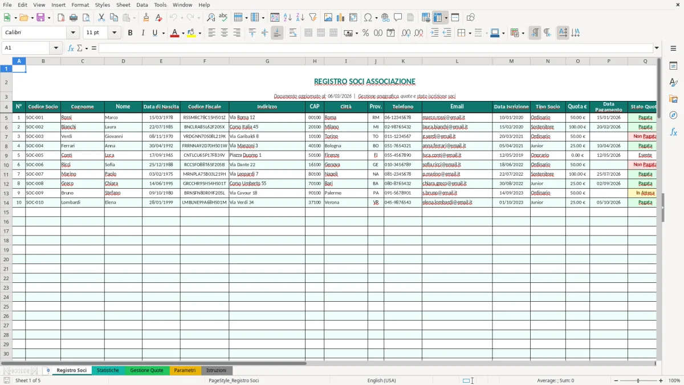Insert a hyperlink
Viewport: 684px width, 385px height.
coord(385,18)
